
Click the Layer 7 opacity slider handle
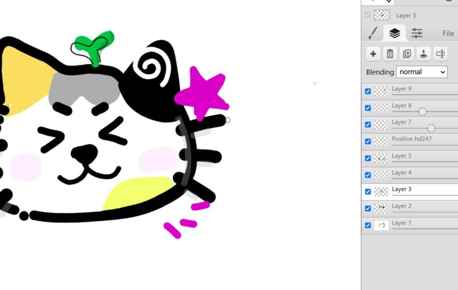(x=431, y=128)
